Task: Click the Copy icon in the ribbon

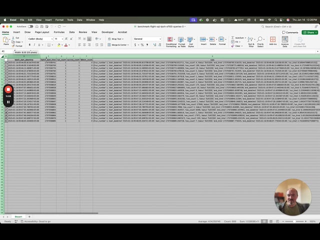Action: [13, 42]
